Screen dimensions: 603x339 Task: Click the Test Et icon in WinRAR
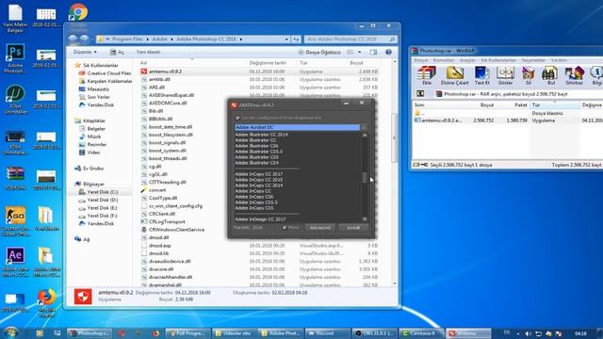click(x=481, y=75)
